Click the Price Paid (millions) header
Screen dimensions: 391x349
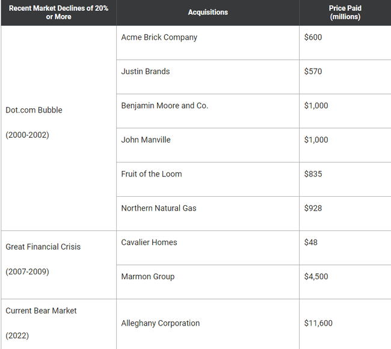(345, 13)
